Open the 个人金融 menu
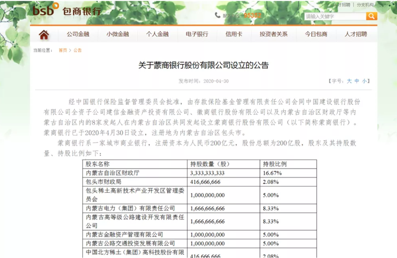 coord(158,34)
